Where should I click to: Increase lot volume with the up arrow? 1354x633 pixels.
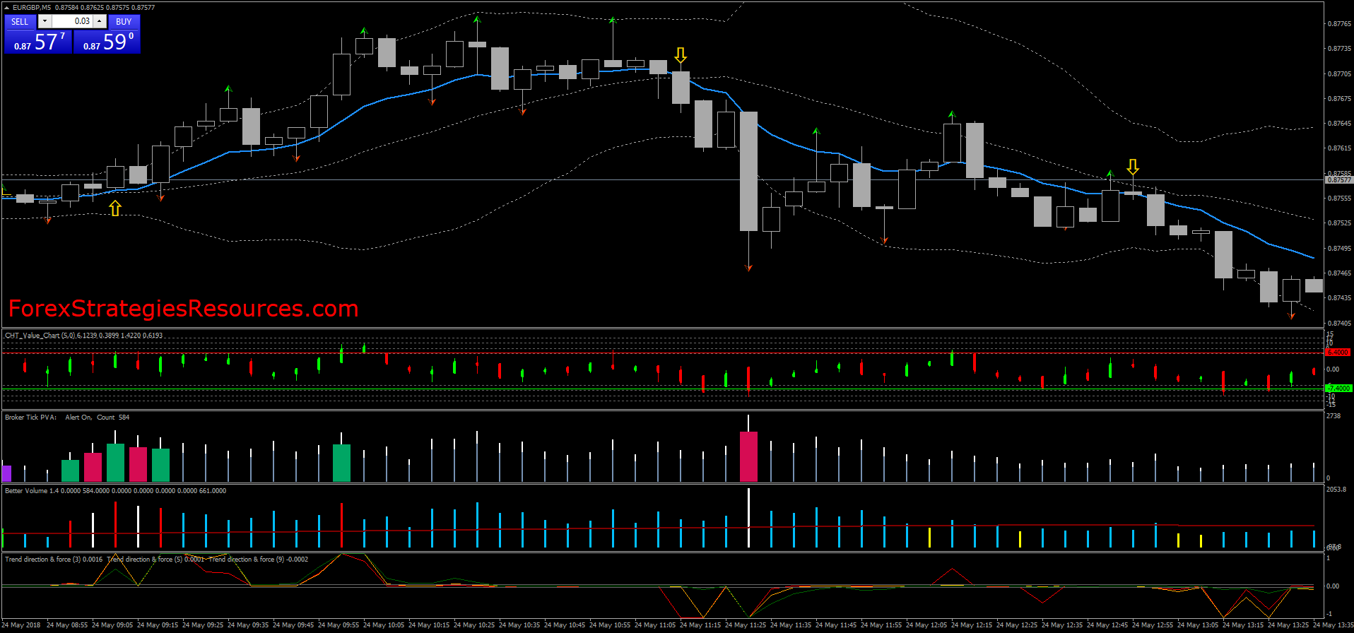[x=100, y=21]
